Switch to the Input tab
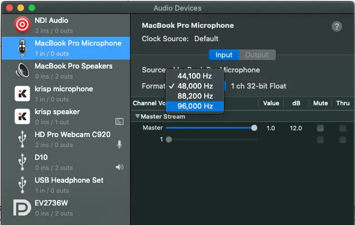 pos(224,55)
